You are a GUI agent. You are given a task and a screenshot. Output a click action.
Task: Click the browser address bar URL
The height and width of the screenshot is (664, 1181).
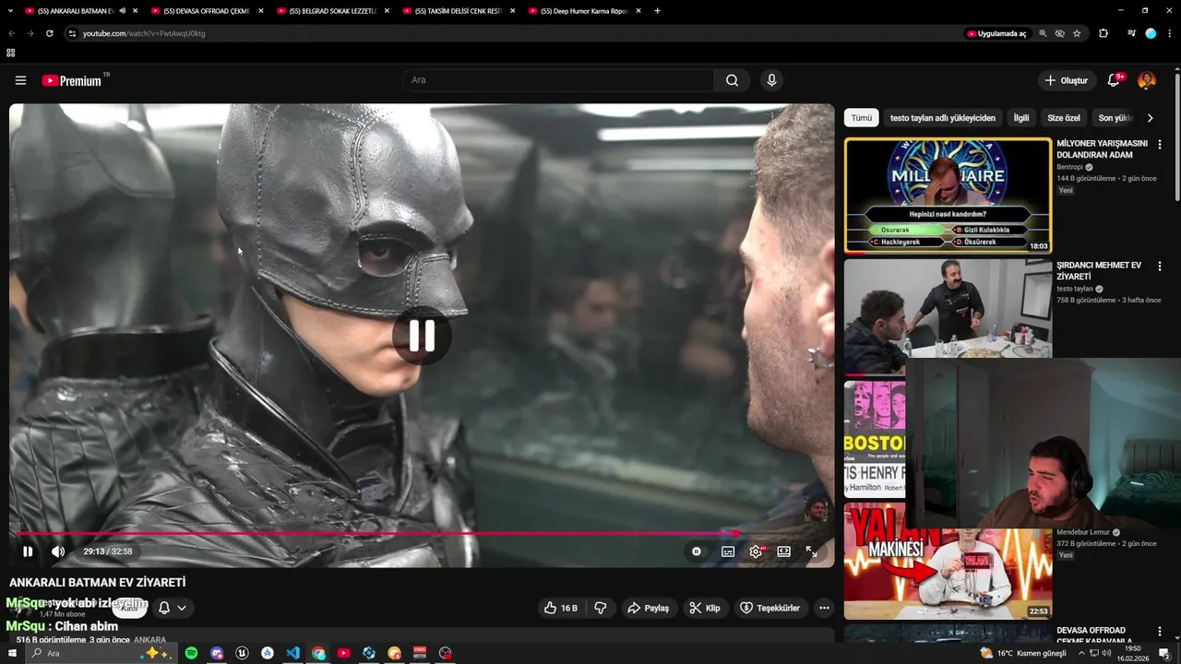pos(144,33)
